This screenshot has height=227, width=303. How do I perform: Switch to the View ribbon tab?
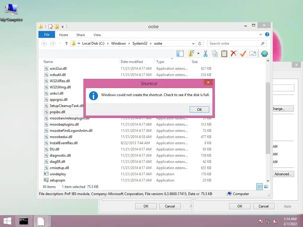coord(97,35)
